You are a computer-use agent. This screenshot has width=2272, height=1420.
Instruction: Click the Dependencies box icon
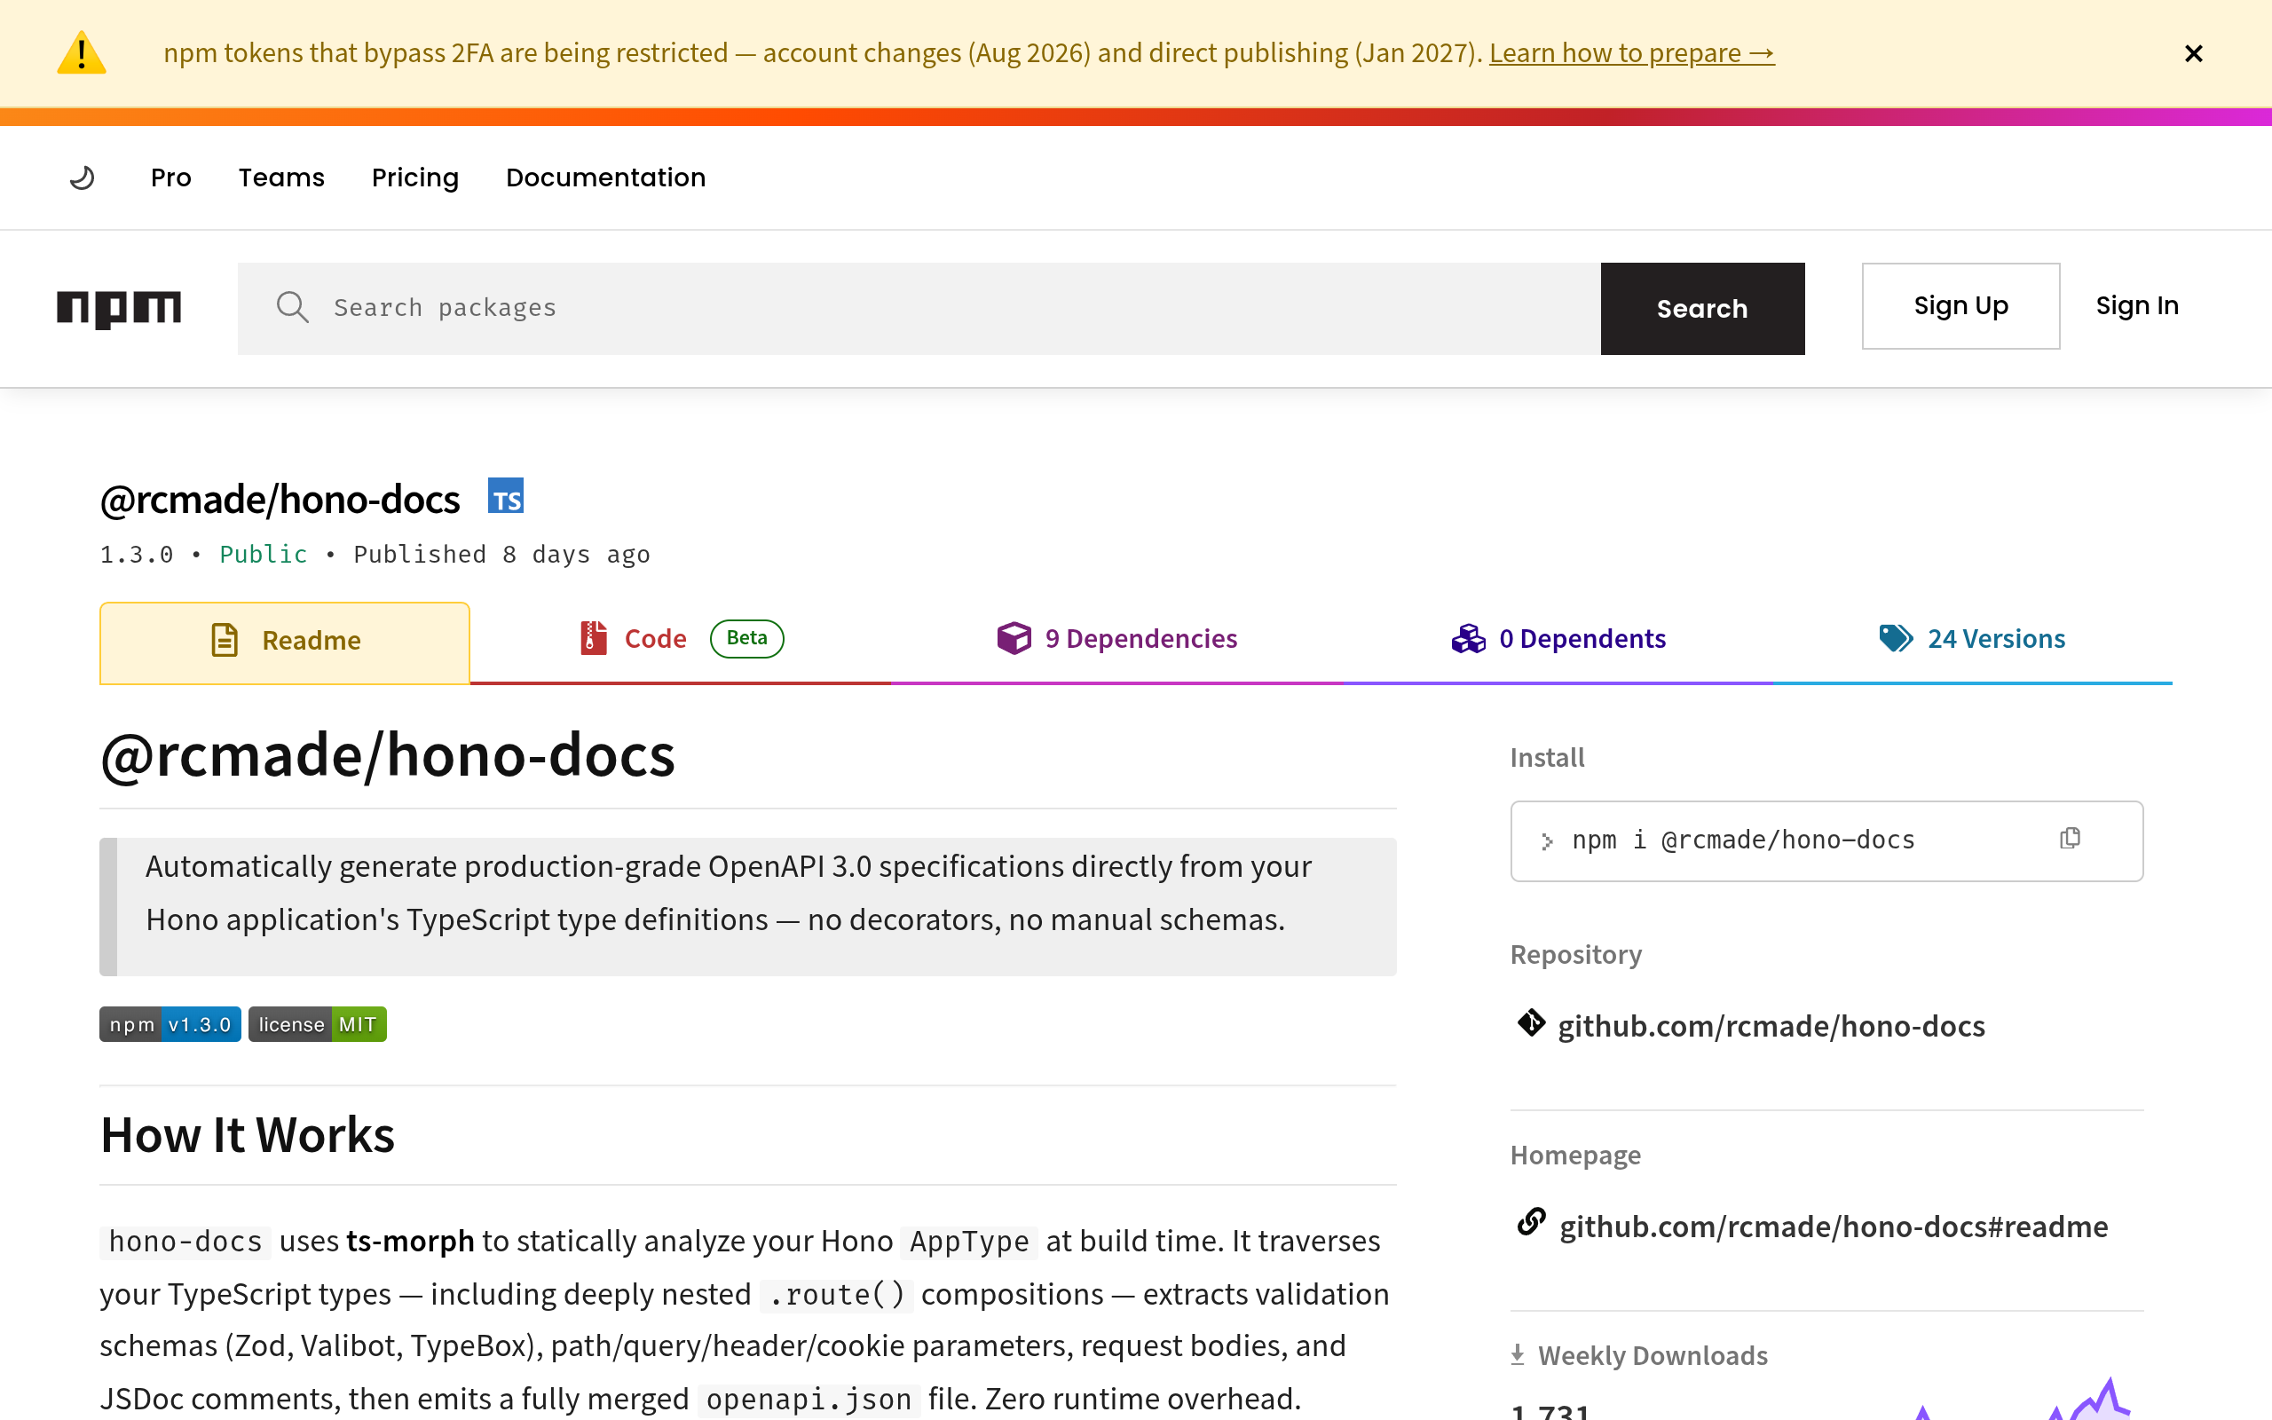(1014, 639)
